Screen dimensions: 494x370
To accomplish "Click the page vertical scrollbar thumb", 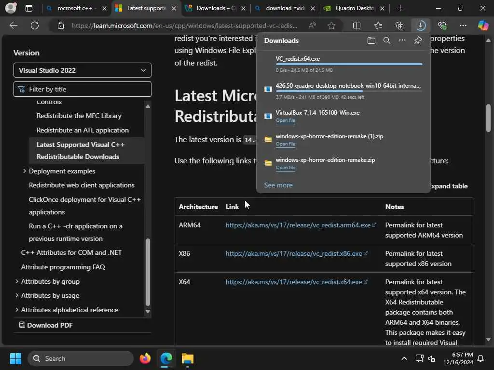I will click(488, 118).
